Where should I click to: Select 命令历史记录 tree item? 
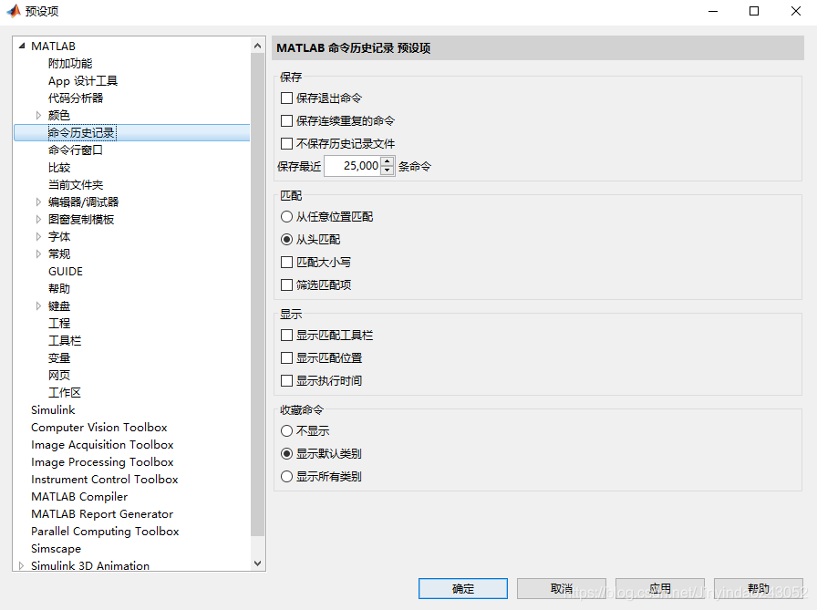[82, 133]
